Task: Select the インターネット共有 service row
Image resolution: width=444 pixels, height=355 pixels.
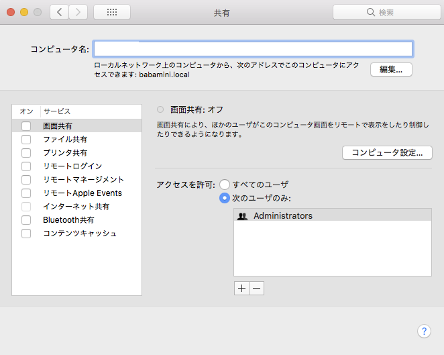Action: click(76, 207)
